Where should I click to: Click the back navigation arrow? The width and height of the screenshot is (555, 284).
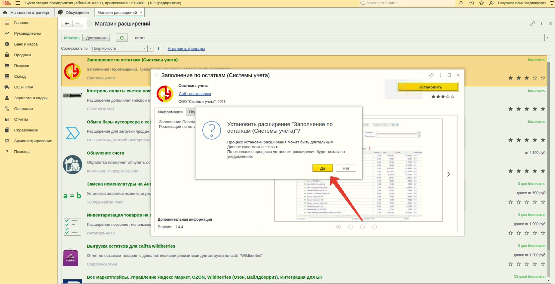click(67, 24)
